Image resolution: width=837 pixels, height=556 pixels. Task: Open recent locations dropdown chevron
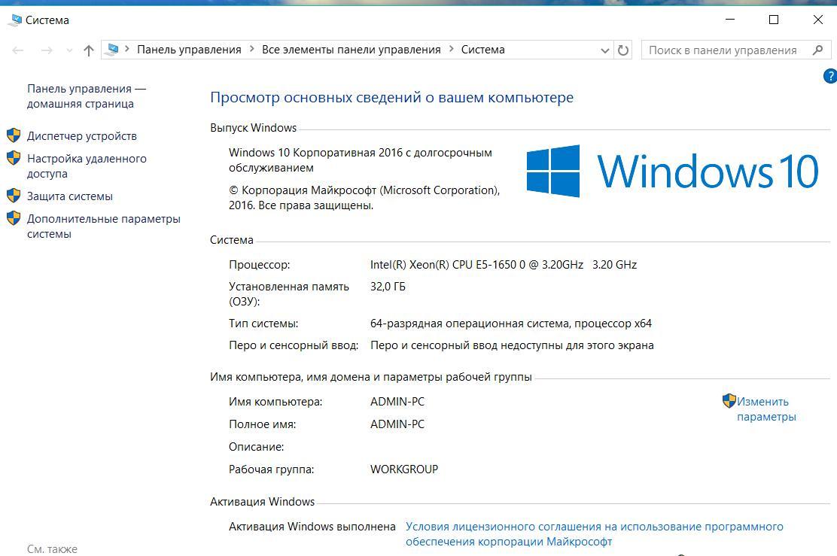coord(69,50)
